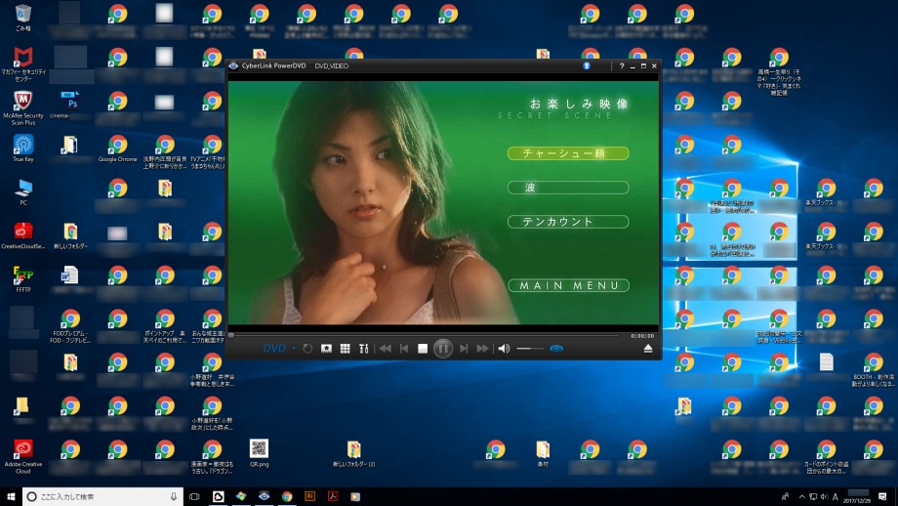Screen dimensions: 898x506
Task: Select テンカウント from the DVD menu
Action: (x=568, y=222)
